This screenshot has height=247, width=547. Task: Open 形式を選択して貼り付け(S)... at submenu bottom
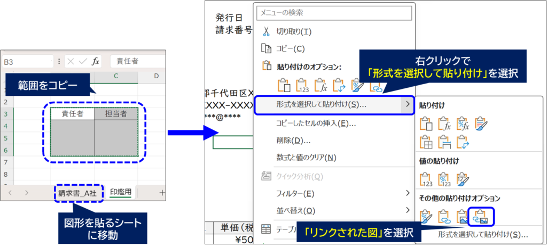(483, 234)
